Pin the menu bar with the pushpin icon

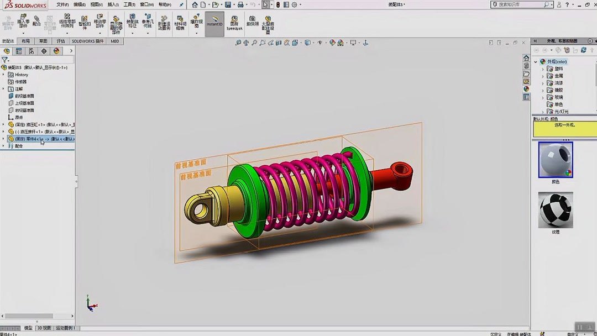[180, 5]
